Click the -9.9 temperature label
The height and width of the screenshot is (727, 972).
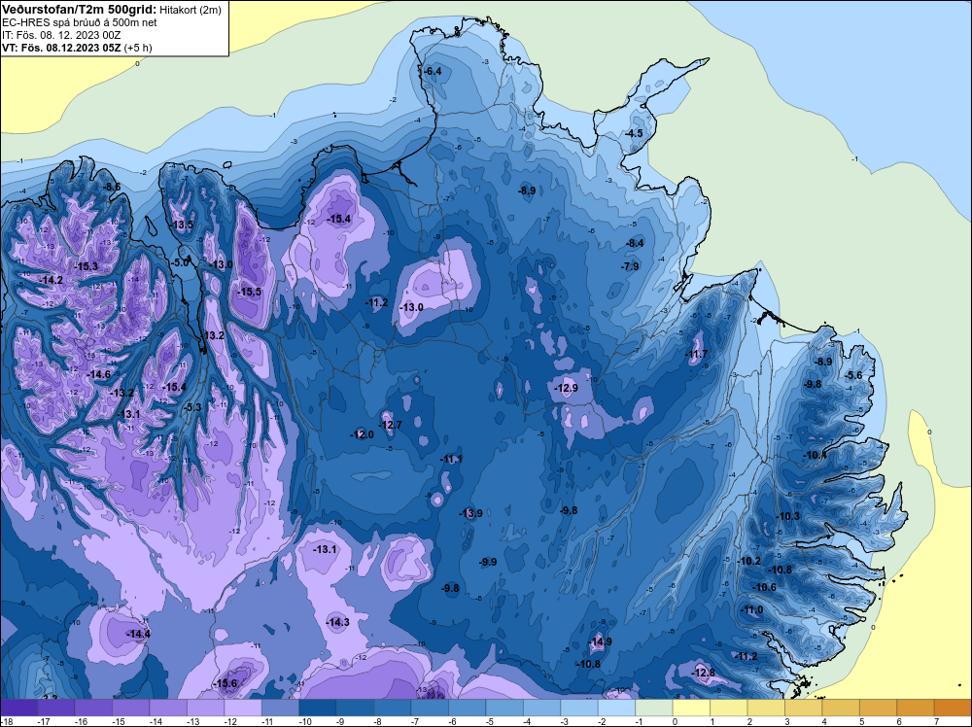coord(488,562)
